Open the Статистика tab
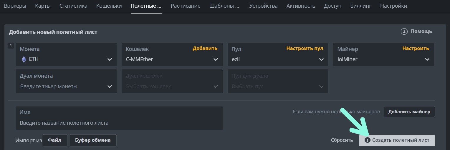The width and height of the screenshot is (450, 150). [73, 6]
